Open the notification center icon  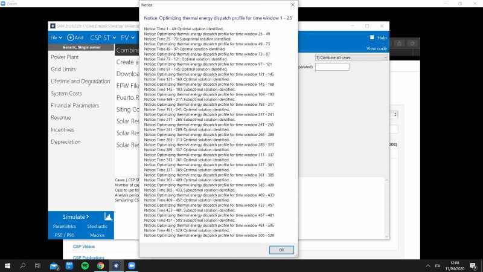(475, 265)
